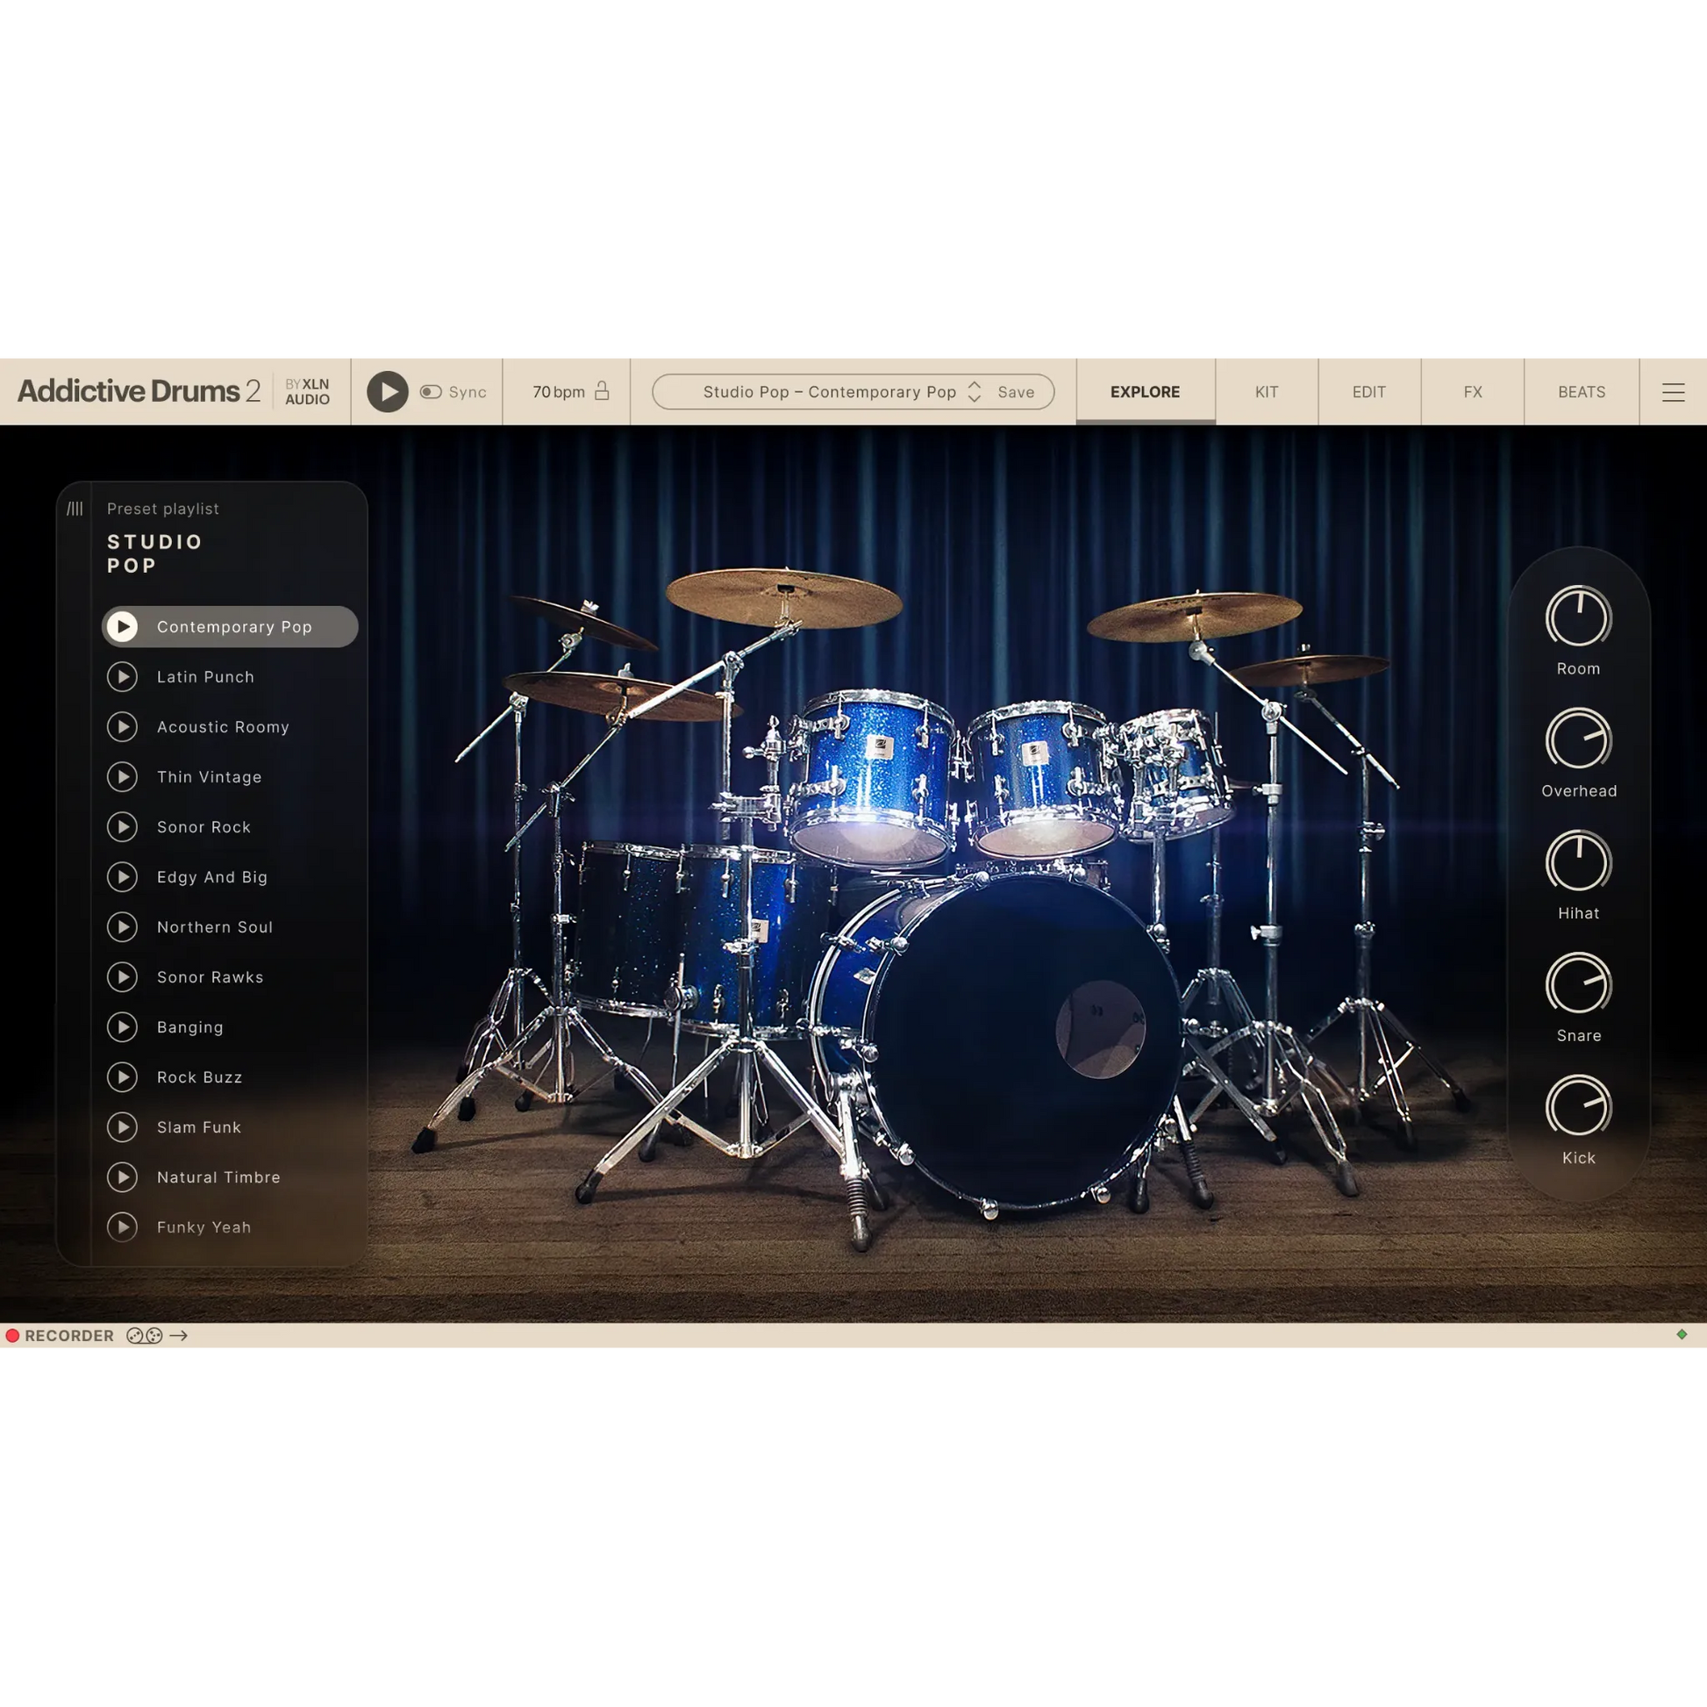Viewport: 1707px width, 1707px height.
Task: Click the recorder tape reels icon
Action: pyautogui.click(x=144, y=1336)
